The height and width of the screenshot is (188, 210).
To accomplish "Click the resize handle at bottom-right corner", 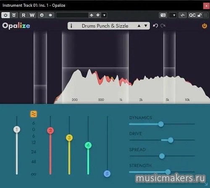I will (206, 184).
